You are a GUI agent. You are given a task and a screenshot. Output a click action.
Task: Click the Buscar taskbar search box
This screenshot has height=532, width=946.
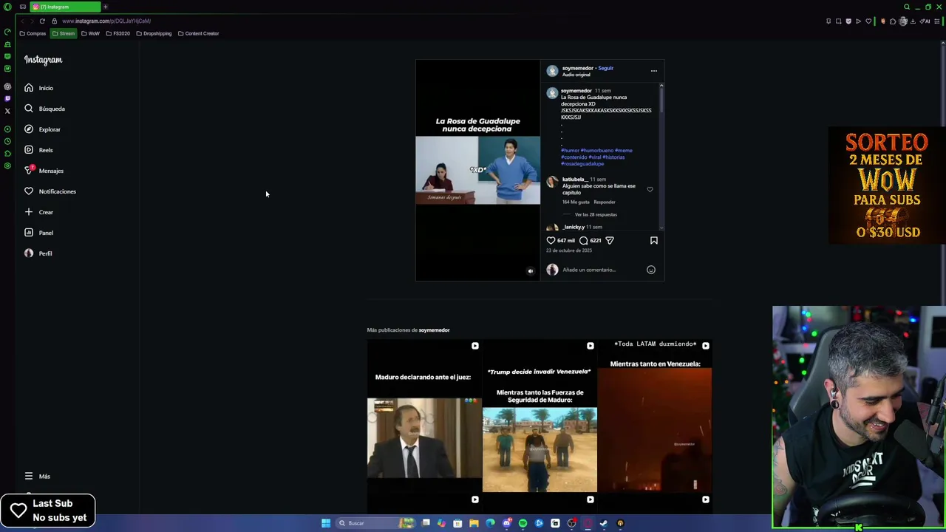coord(376,523)
